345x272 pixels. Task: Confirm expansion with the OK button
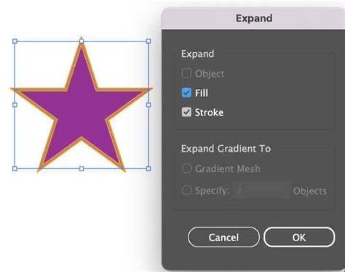coord(299,237)
